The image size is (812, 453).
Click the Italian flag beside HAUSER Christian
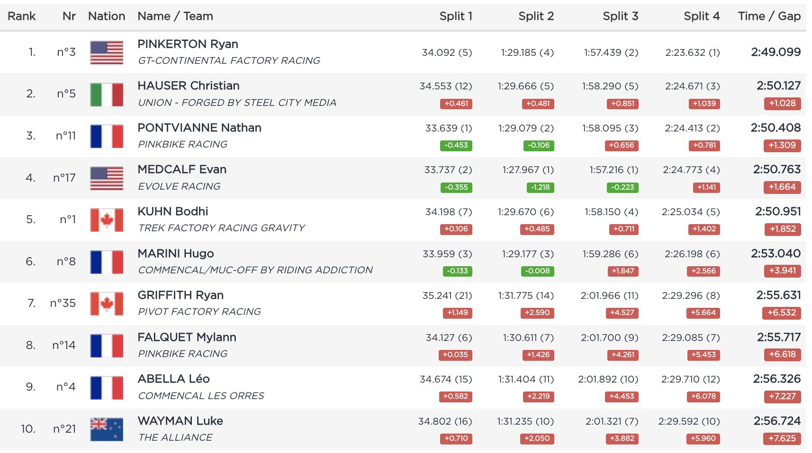(x=107, y=94)
